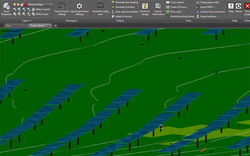This screenshot has height=156, width=250.
Task: Open the Generate single area dropdown arrow
Action: [109, 13]
